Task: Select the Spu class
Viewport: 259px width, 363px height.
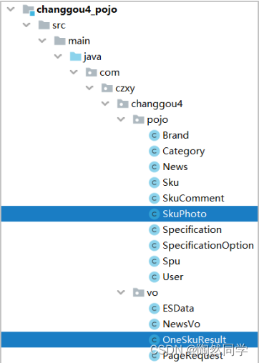Action: pos(171,262)
